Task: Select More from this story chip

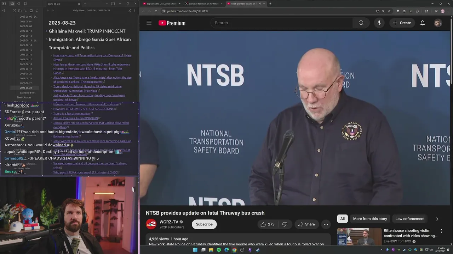Action: click(x=370, y=219)
